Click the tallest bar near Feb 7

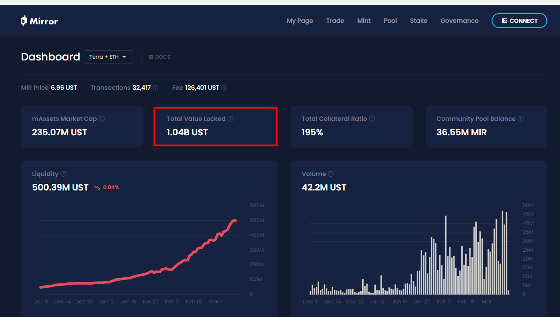pyautogui.click(x=446, y=255)
